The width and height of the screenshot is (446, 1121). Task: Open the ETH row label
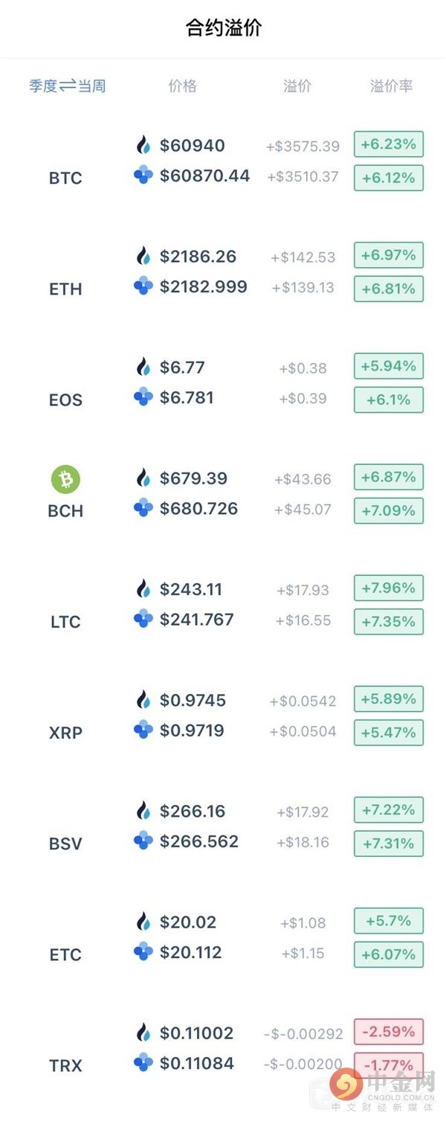pos(65,289)
